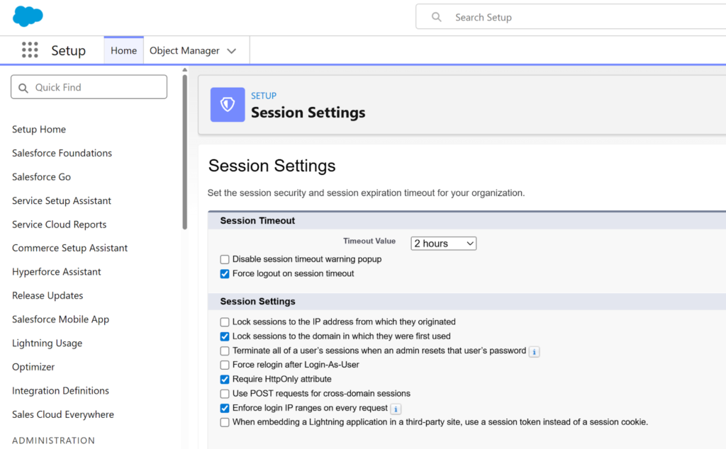Check Force relogin after Login-As-User
This screenshot has height=449, width=726.
225,365
